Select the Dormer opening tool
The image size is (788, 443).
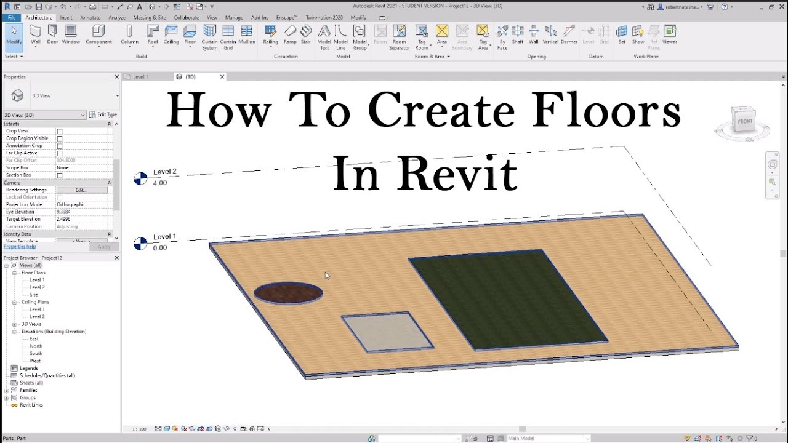click(569, 35)
